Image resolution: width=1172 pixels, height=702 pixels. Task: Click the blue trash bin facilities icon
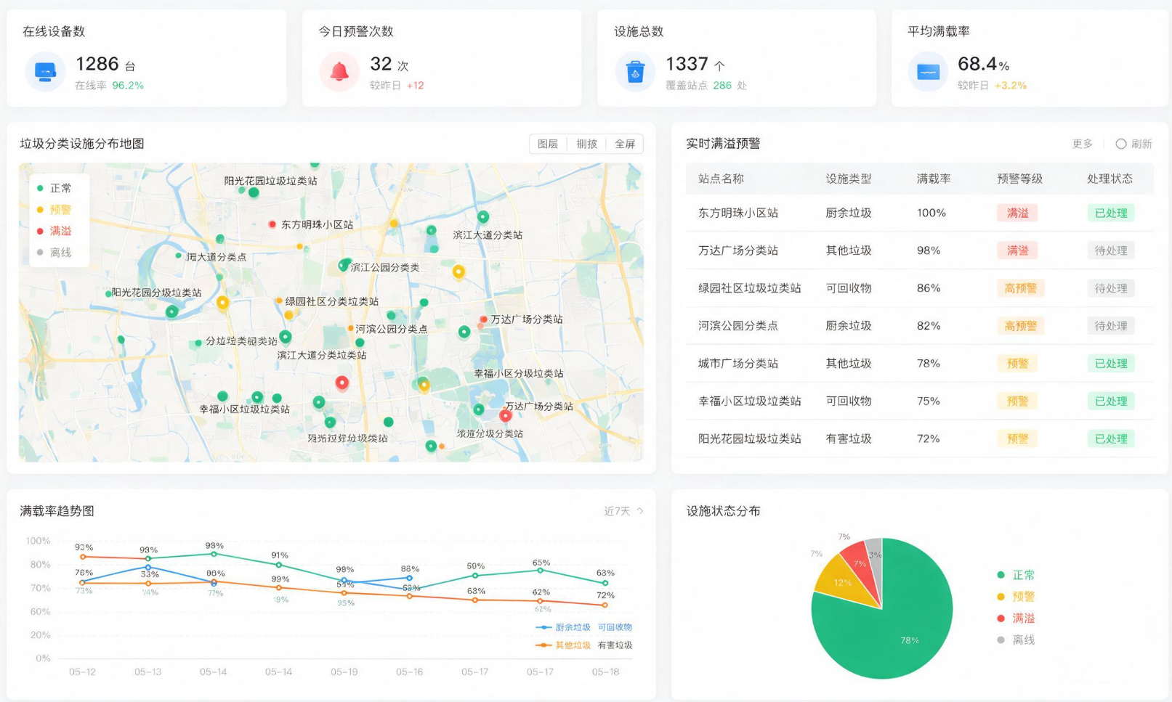click(635, 72)
